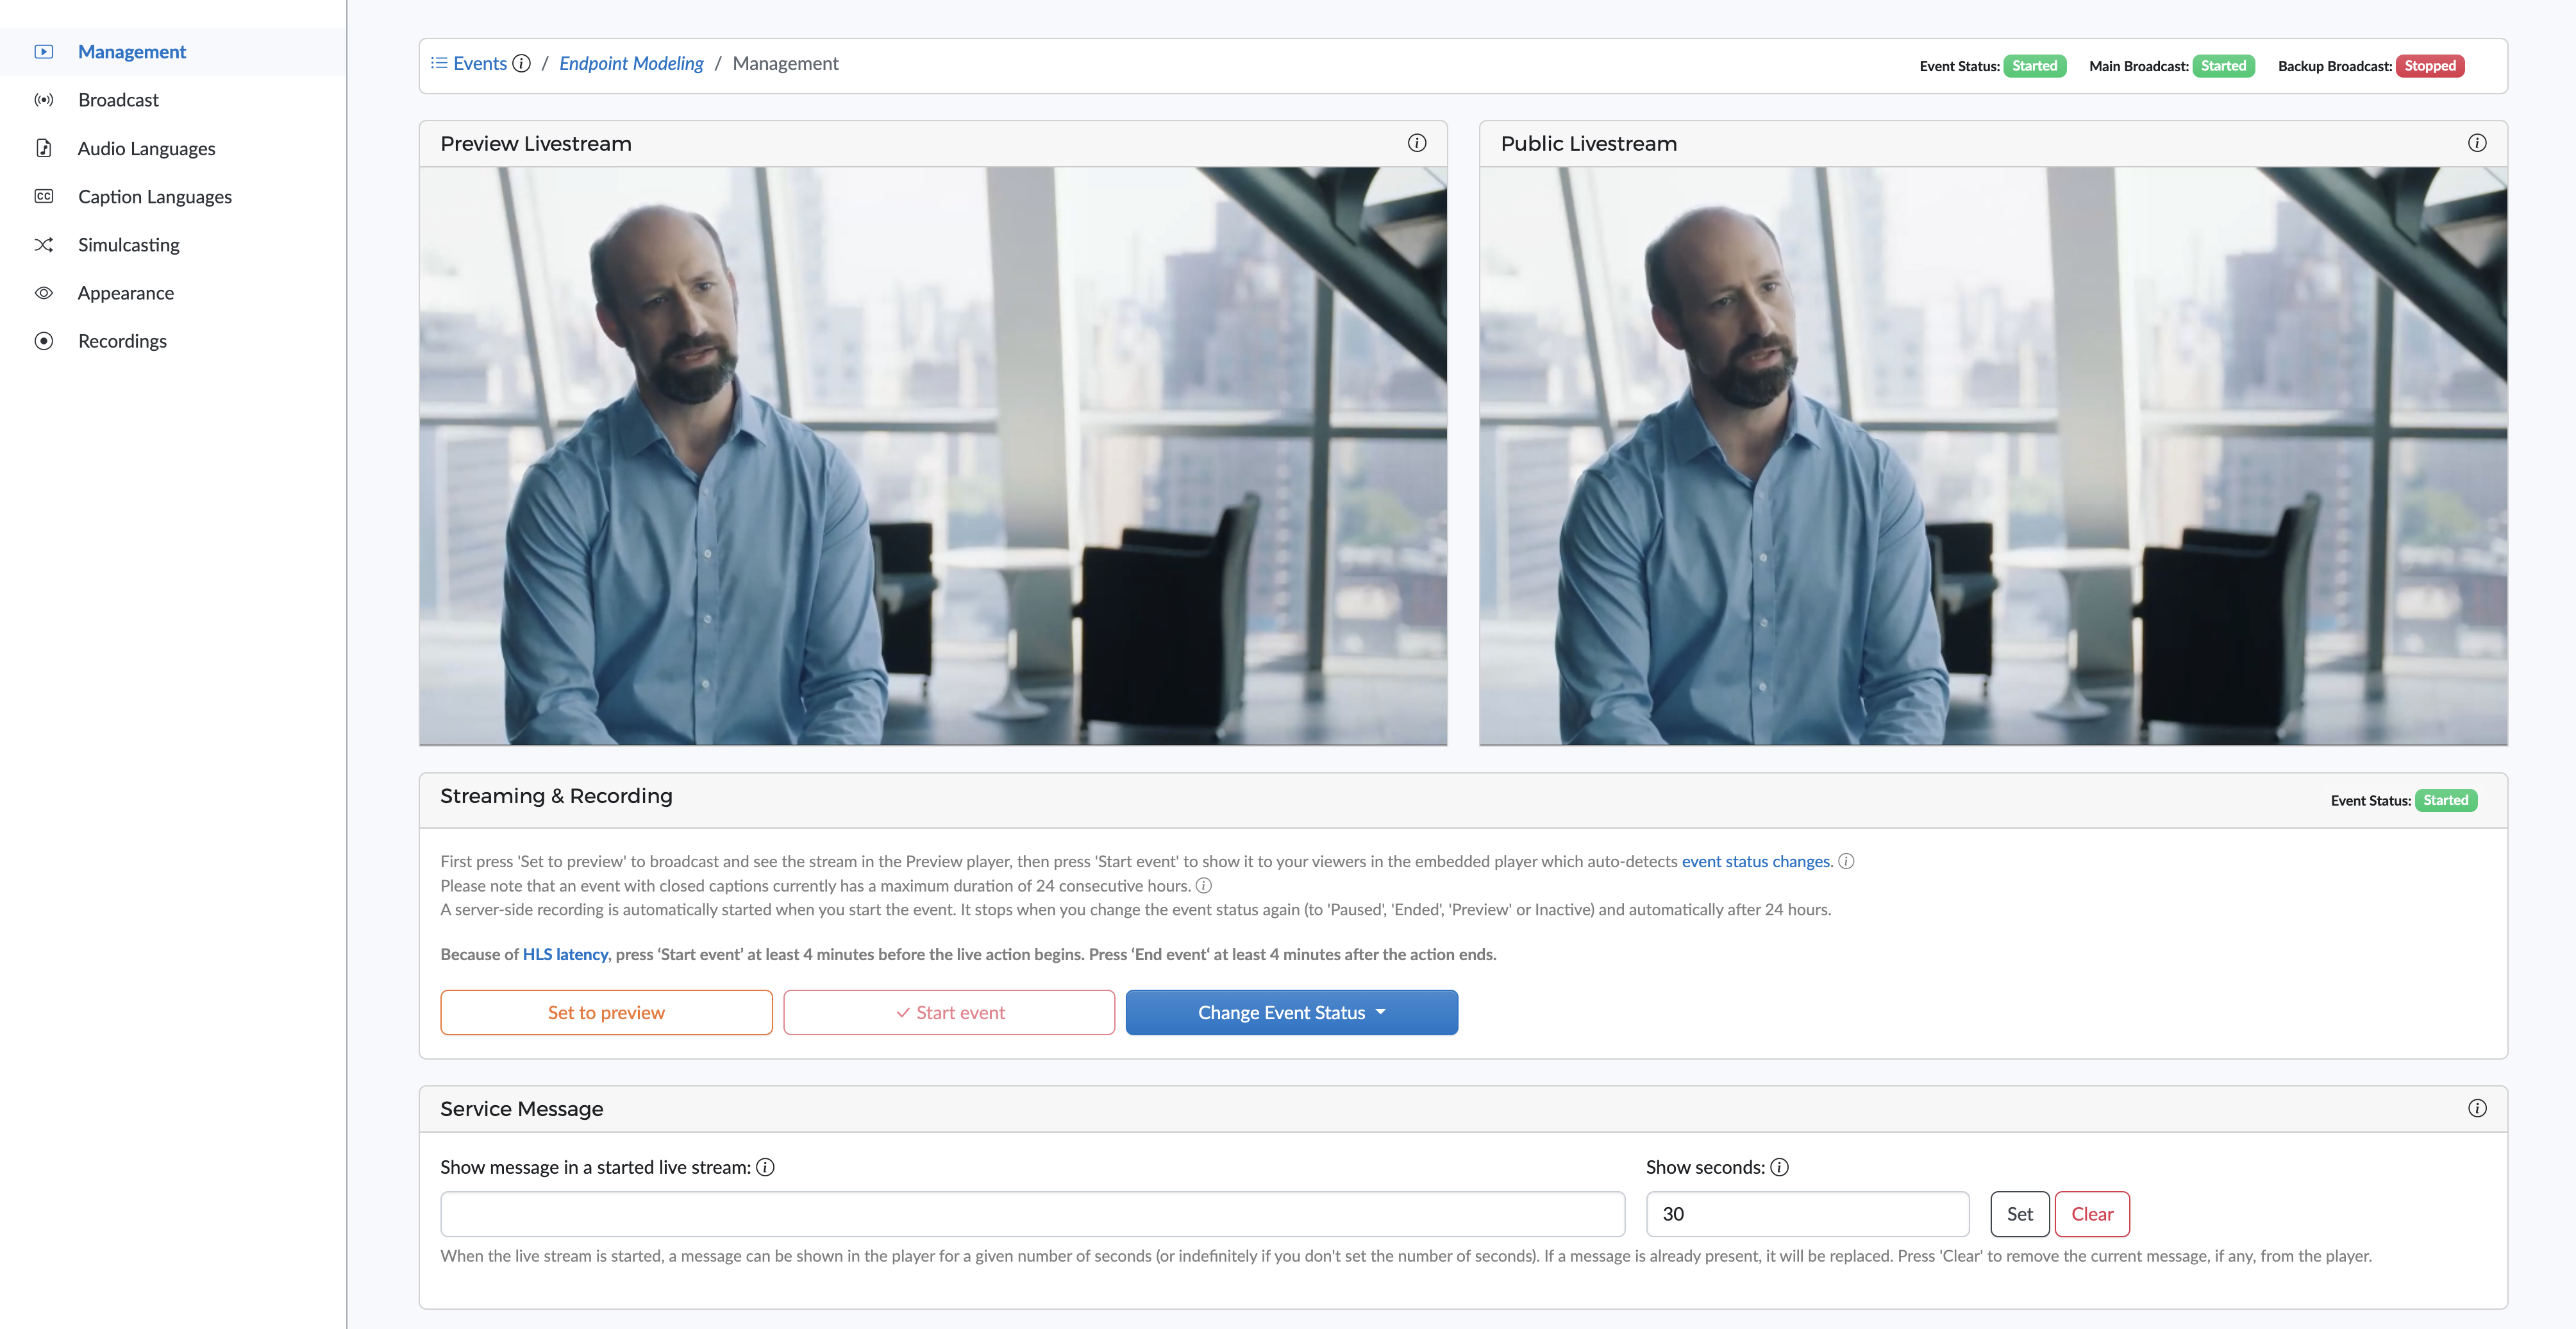Click the Public Livestream heading
This screenshot has height=1329, width=2576.
(x=1588, y=143)
